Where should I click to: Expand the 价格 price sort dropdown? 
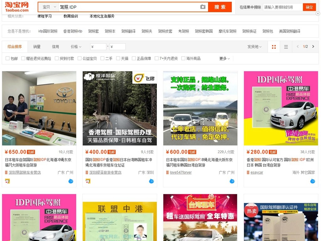(x=76, y=47)
